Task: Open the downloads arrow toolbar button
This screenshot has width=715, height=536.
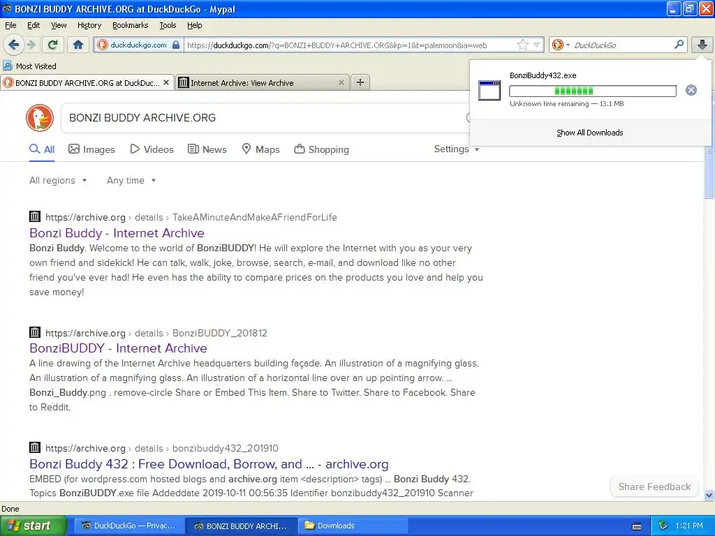Action: pos(702,45)
